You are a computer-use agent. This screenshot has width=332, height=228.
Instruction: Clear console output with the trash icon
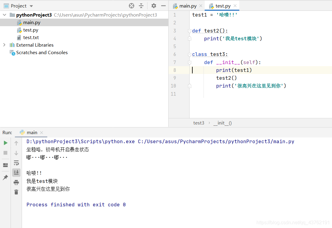(x=16, y=192)
